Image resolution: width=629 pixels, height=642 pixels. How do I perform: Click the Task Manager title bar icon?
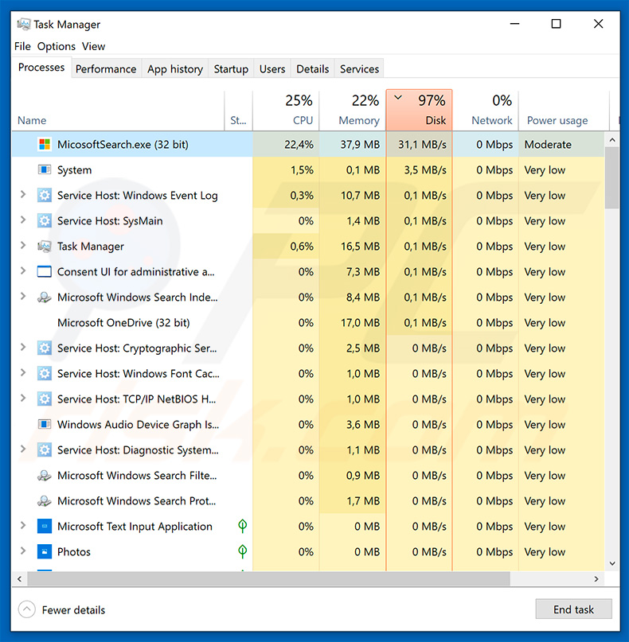[23, 25]
